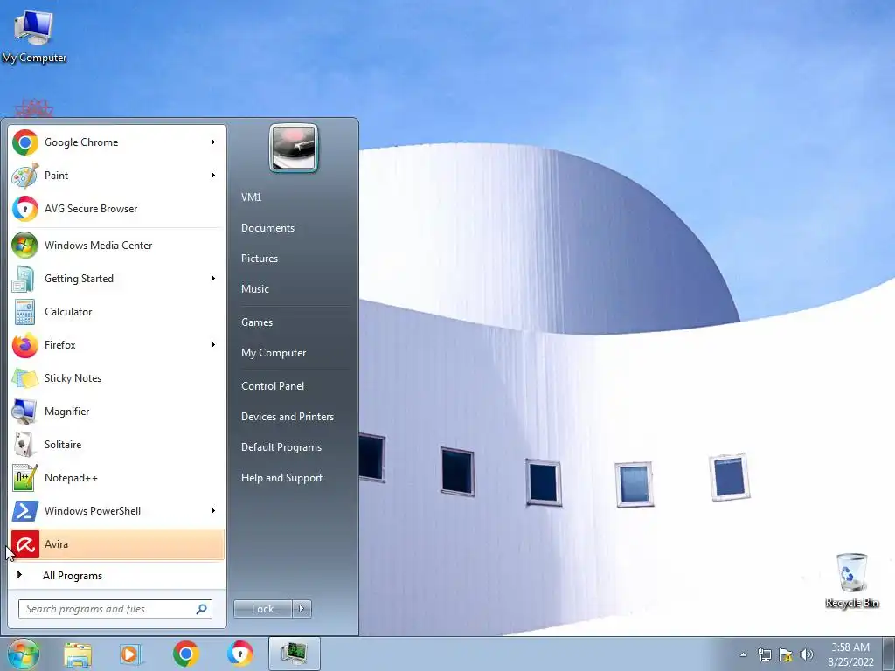Screen dimensions: 895x671
Task: Click the Lock button
Action: (x=263, y=609)
